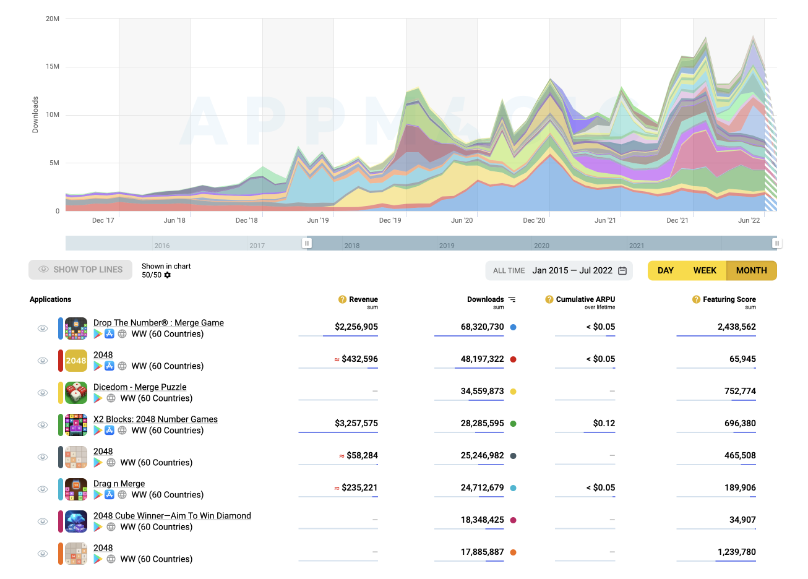Switch to WEEK granularity
Viewport: 808px width, 579px height.
pos(705,270)
